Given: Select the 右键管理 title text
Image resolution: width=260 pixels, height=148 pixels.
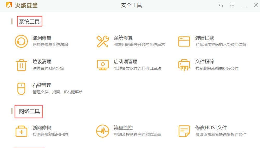Looking at the screenshot, I should point(42,85).
